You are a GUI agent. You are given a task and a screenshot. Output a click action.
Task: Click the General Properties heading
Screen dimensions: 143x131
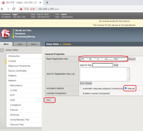click(x=55, y=54)
